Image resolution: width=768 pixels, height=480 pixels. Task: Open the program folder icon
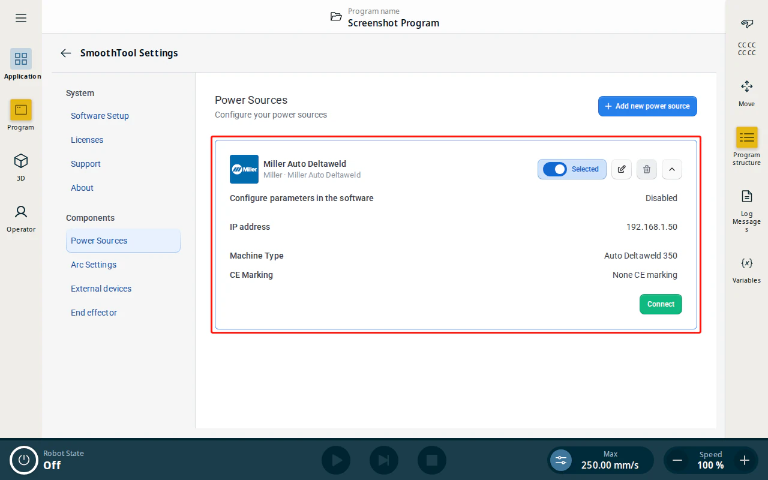336,17
